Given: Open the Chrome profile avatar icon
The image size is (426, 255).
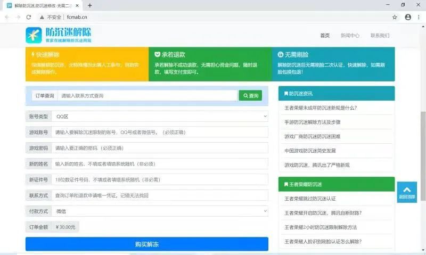Looking at the screenshot, I should click(408, 17).
